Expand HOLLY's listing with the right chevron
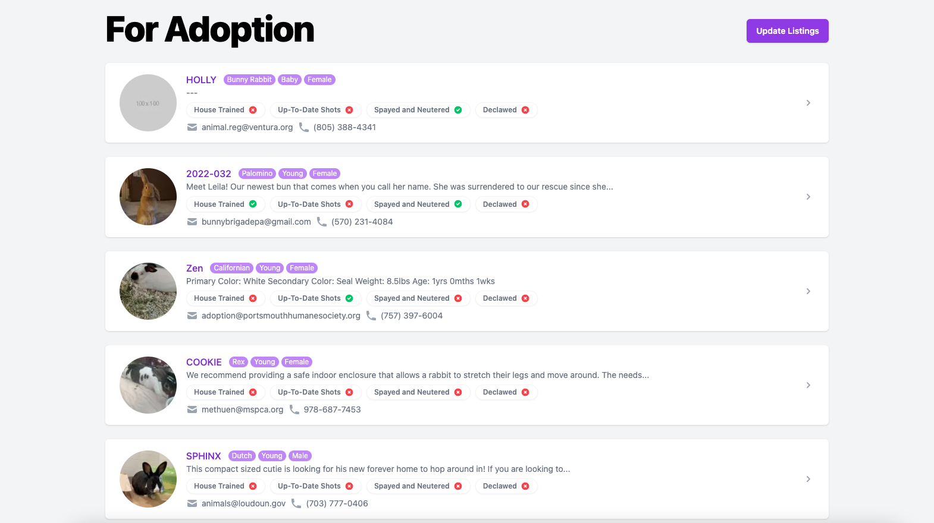Viewport: 934px width, 523px height. point(808,103)
